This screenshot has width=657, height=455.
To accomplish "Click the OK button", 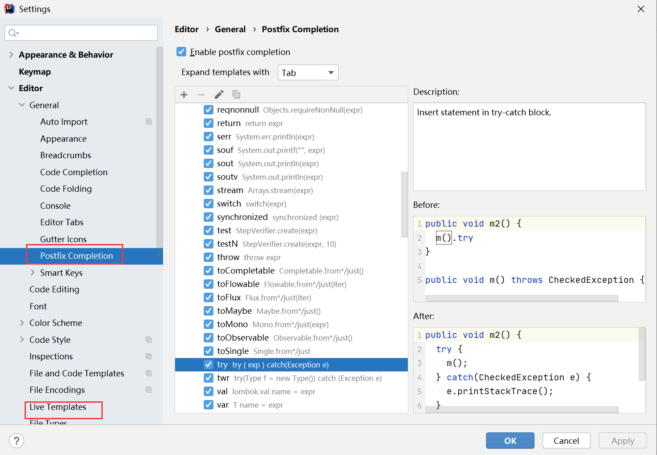I will pyautogui.click(x=510, y=441).
